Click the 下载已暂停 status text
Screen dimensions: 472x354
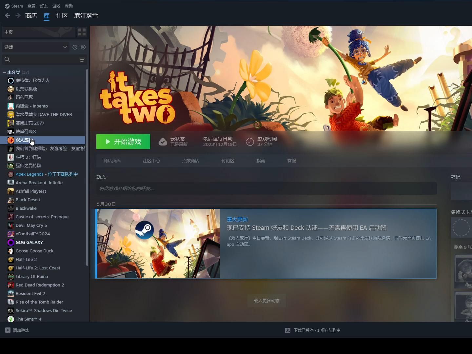(317, 330)
